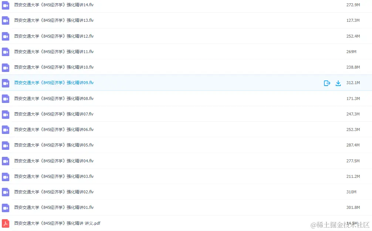The height and width of the screenshot is (231, 372).
Task: Click the video icon for 强化精讲08.flv
Action: click(6, 99)
